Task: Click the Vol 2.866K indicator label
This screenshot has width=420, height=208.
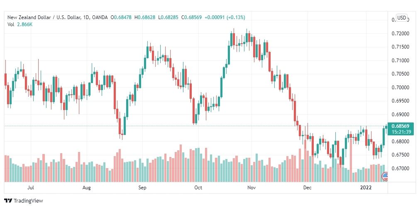Action: tap(20, 24)
